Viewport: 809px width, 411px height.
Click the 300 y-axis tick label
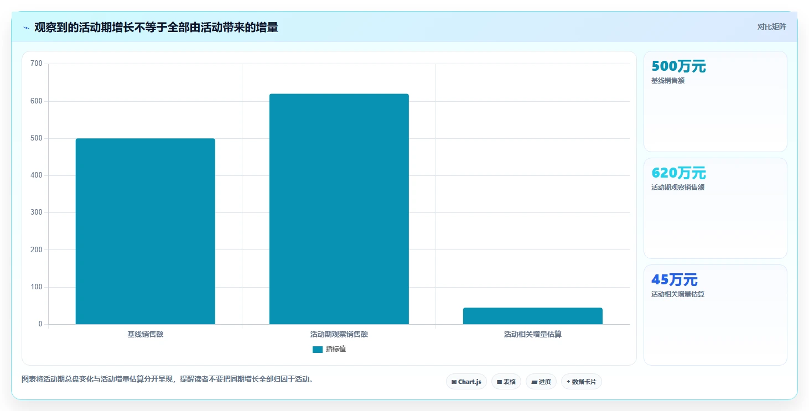pyautogui.click(x=37, y=212)
